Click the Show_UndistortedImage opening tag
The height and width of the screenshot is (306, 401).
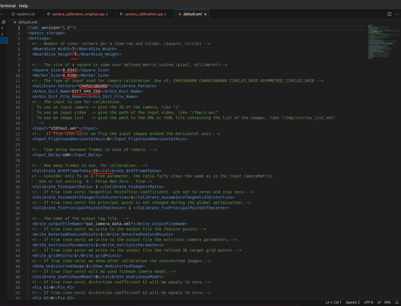[59, 266]
